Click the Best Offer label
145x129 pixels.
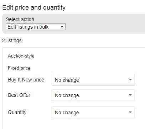pyautogui.click(x=19, y=95)
